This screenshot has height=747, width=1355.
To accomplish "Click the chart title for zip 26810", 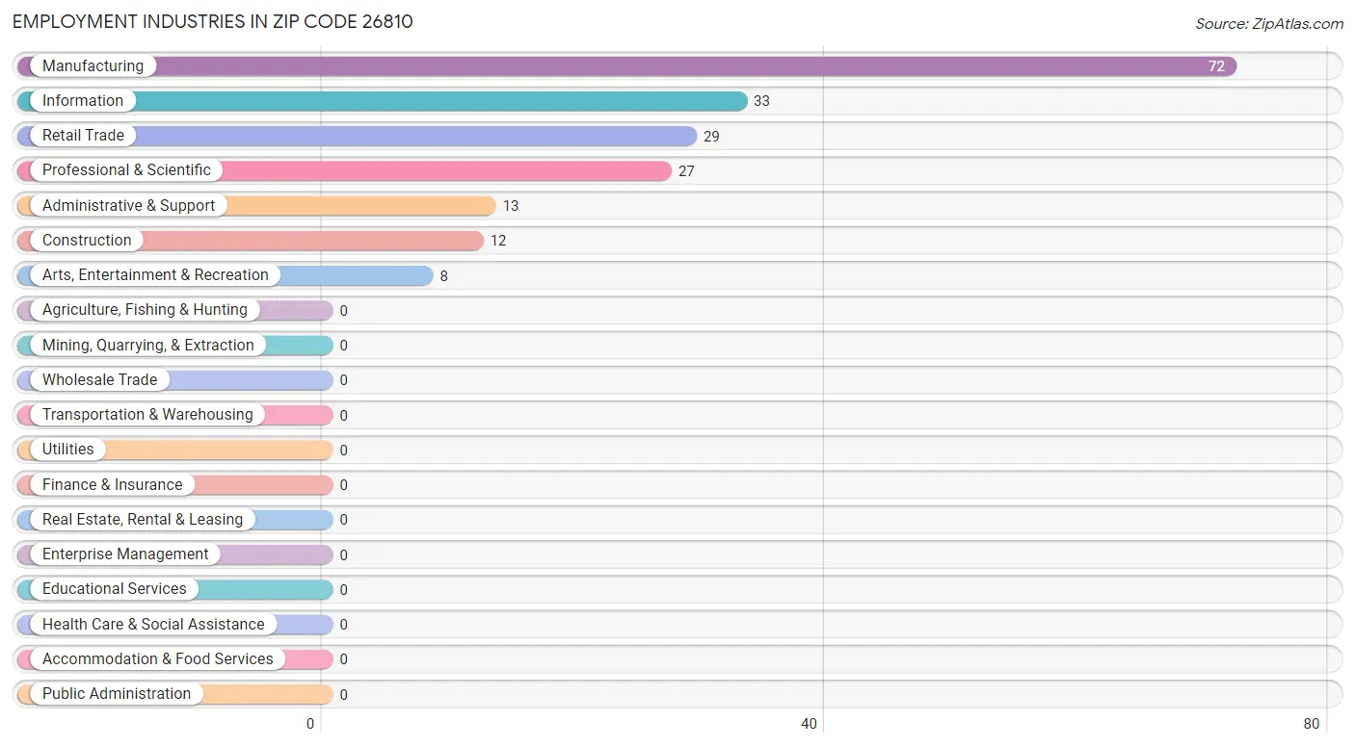I will click(x=213, y=21).
